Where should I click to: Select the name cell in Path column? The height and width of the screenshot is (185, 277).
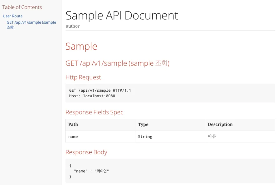pyautogui.click(x=100, y=136)
